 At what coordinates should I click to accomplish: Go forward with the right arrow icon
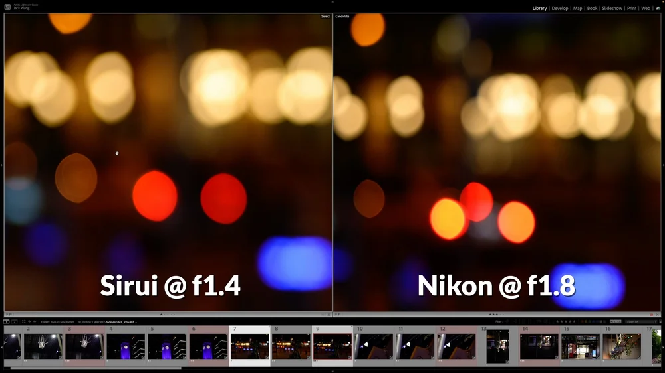click(x=35, y=322)
